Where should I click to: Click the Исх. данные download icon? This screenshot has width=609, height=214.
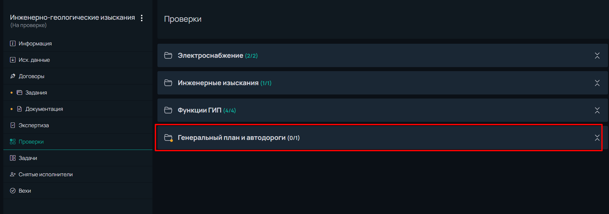[x=13, y=60]
